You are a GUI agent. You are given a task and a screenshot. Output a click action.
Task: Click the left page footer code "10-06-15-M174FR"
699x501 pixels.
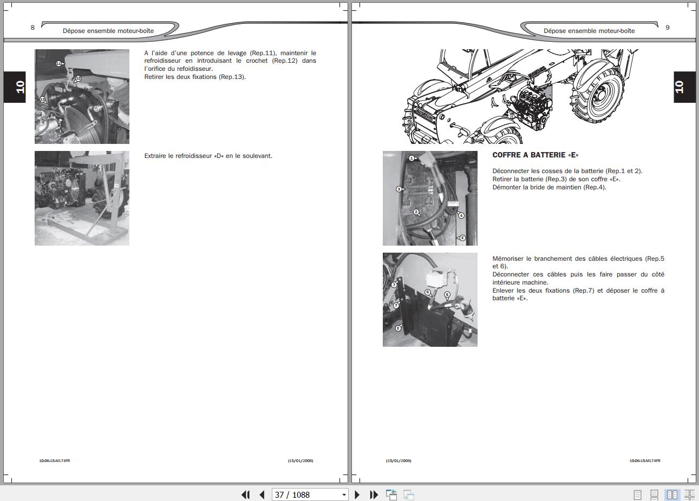tap(55, 461)
